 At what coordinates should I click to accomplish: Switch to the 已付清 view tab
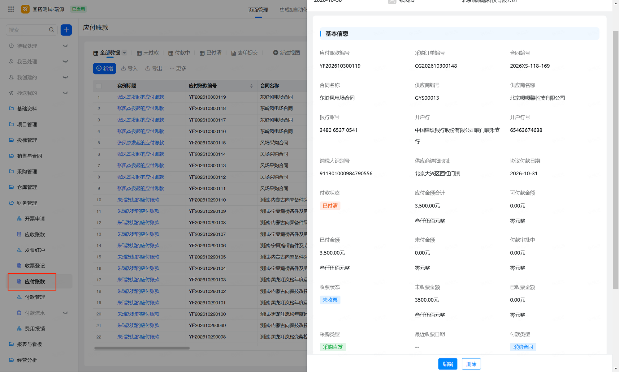(x=211, y=53)
